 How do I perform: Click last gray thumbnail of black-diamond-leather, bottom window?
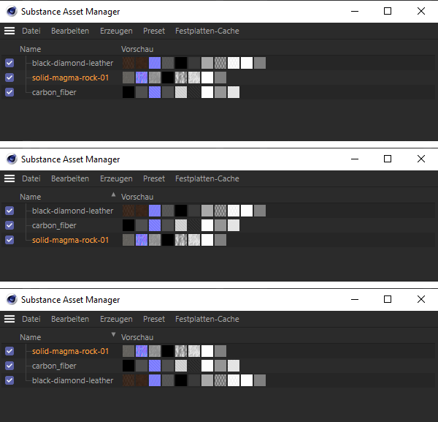coord(260,380)
